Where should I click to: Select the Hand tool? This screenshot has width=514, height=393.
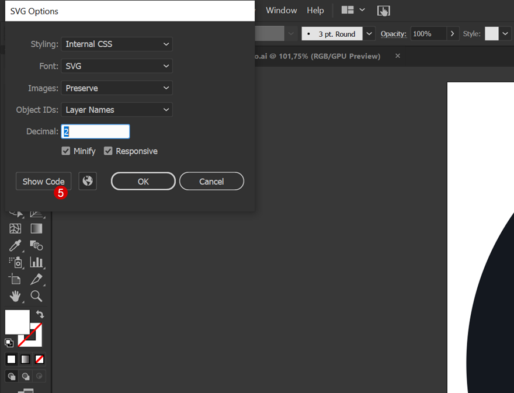click(15, 296)
